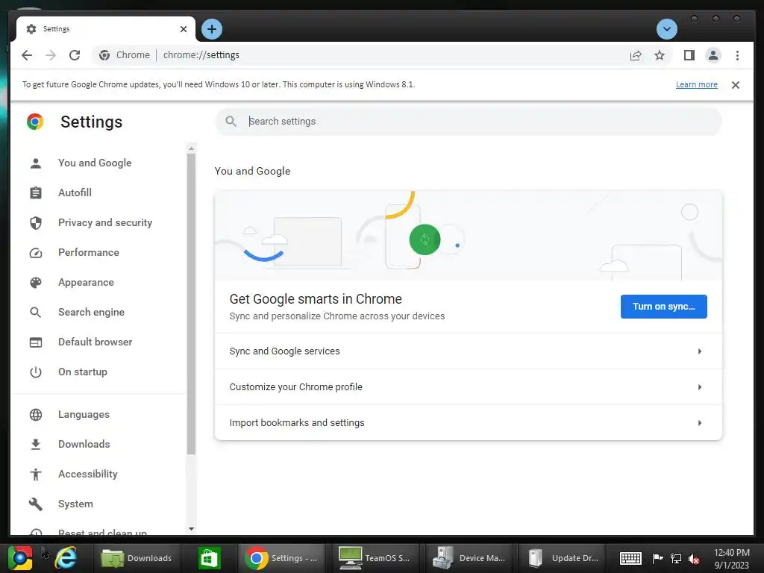Expand Import bookmarks and settings arrow
Image resolution: width=764 pixels, height=573 pixels.
tap(700, 423)
